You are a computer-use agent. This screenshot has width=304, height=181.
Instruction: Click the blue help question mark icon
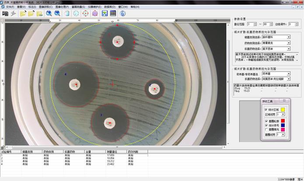pos(123,14)
